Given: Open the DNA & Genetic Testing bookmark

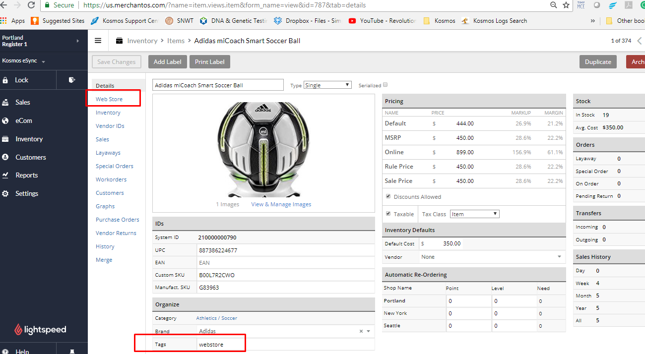Looking at the screenshot, I should pos(233,21).
